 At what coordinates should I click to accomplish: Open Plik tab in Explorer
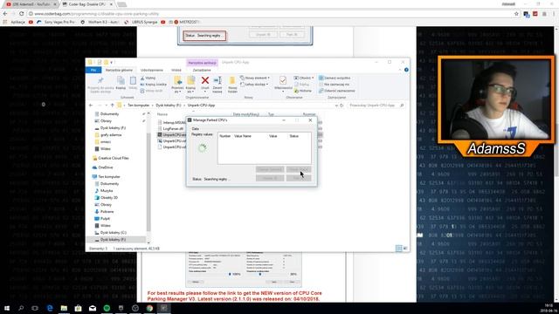click(x=93, y=70)
